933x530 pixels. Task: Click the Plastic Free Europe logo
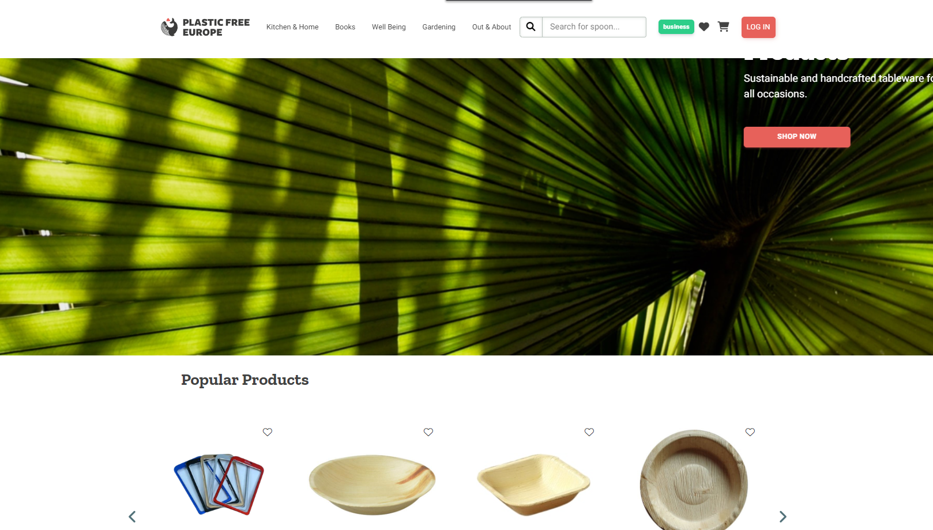tap(205, 27)
